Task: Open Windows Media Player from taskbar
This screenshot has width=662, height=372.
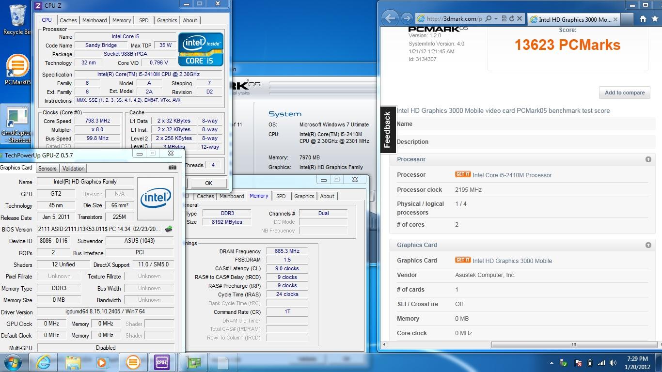Action: pyautogui.click(x=102, y=362)
